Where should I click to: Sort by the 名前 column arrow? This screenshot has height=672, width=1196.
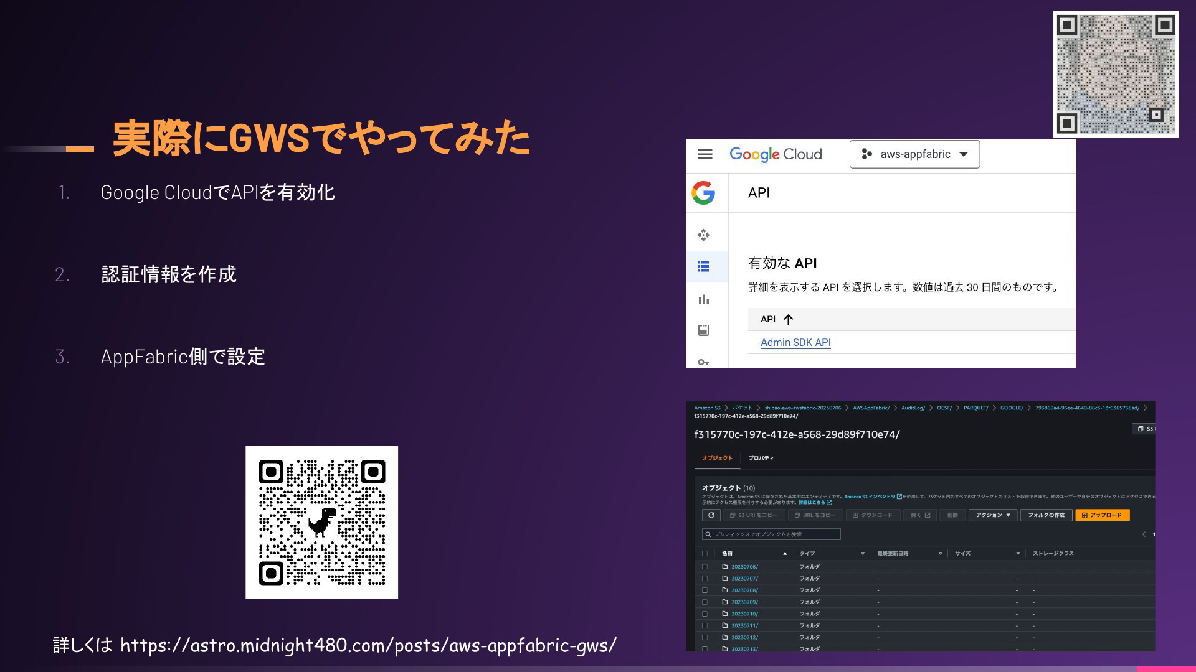785,553
